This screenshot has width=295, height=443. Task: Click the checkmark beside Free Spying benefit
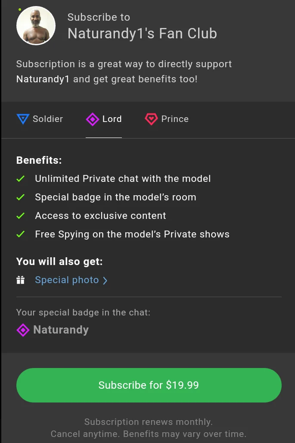20,234
